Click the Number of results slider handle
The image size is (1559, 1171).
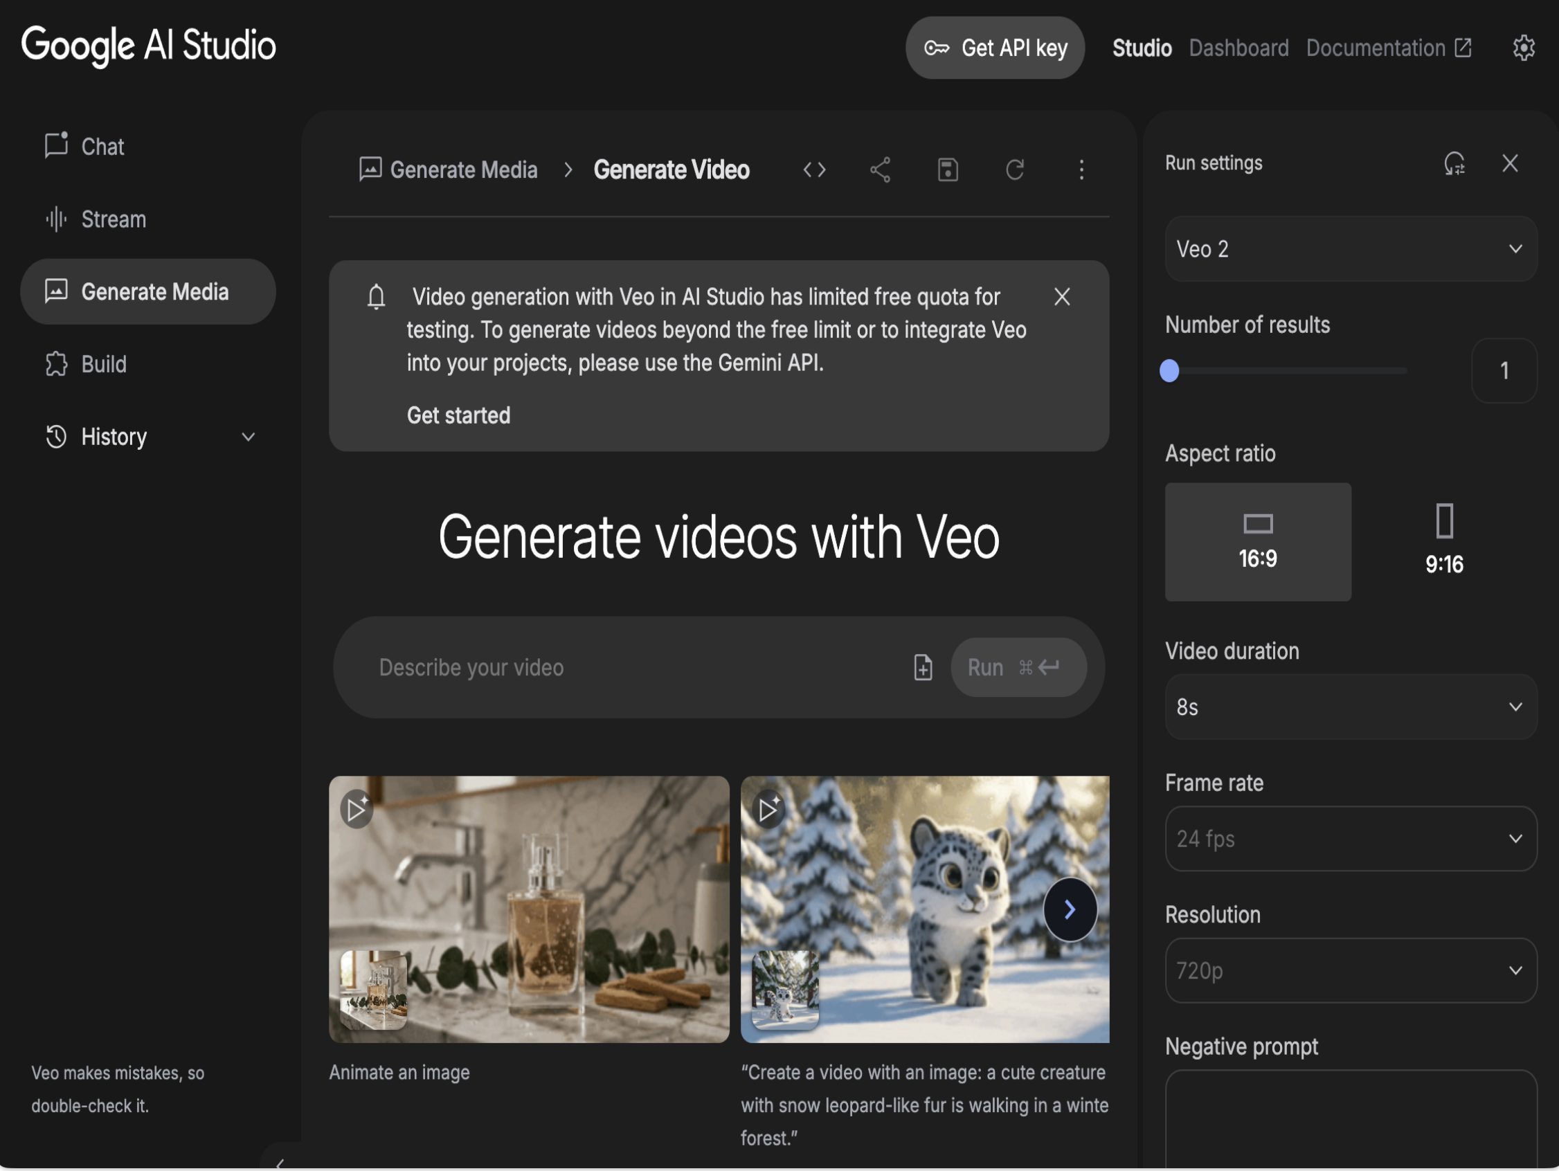pos(1169,370)
